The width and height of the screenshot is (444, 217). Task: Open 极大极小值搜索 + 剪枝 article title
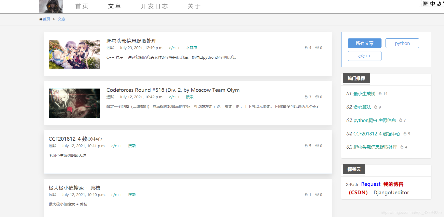74,188
